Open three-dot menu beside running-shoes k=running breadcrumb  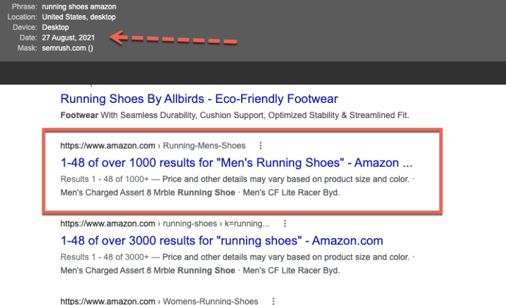285,224
